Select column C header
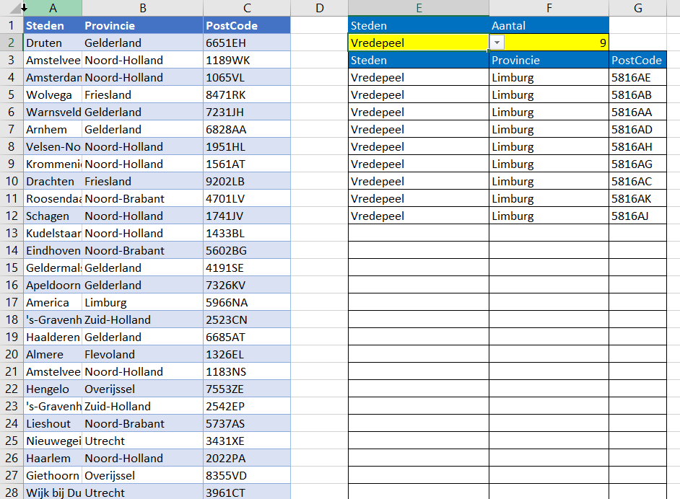Screen dimensions: 680x499 247,8
